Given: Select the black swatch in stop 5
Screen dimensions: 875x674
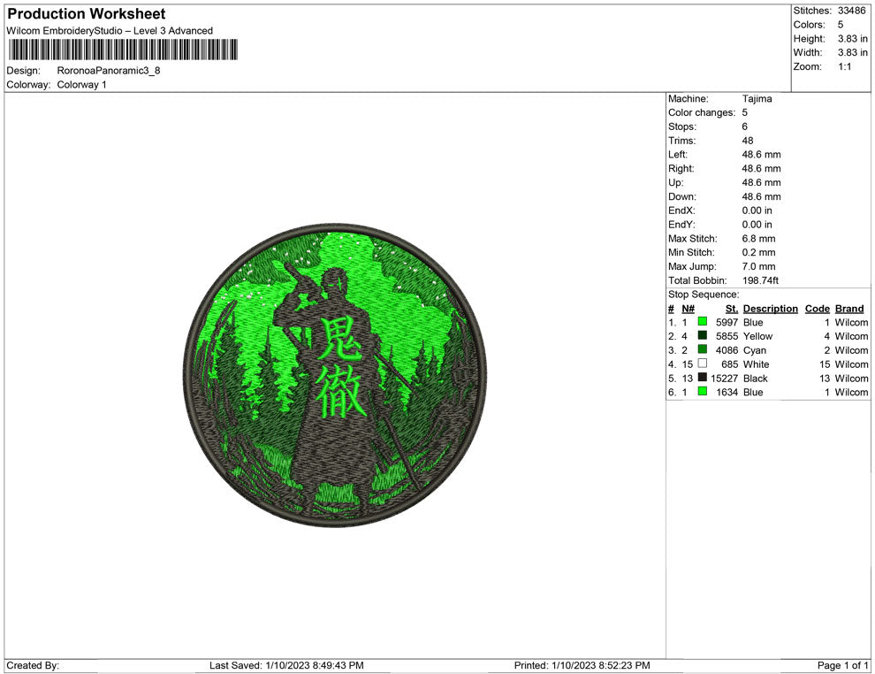Looking at the screenshot, I should (x=703, y=378).
